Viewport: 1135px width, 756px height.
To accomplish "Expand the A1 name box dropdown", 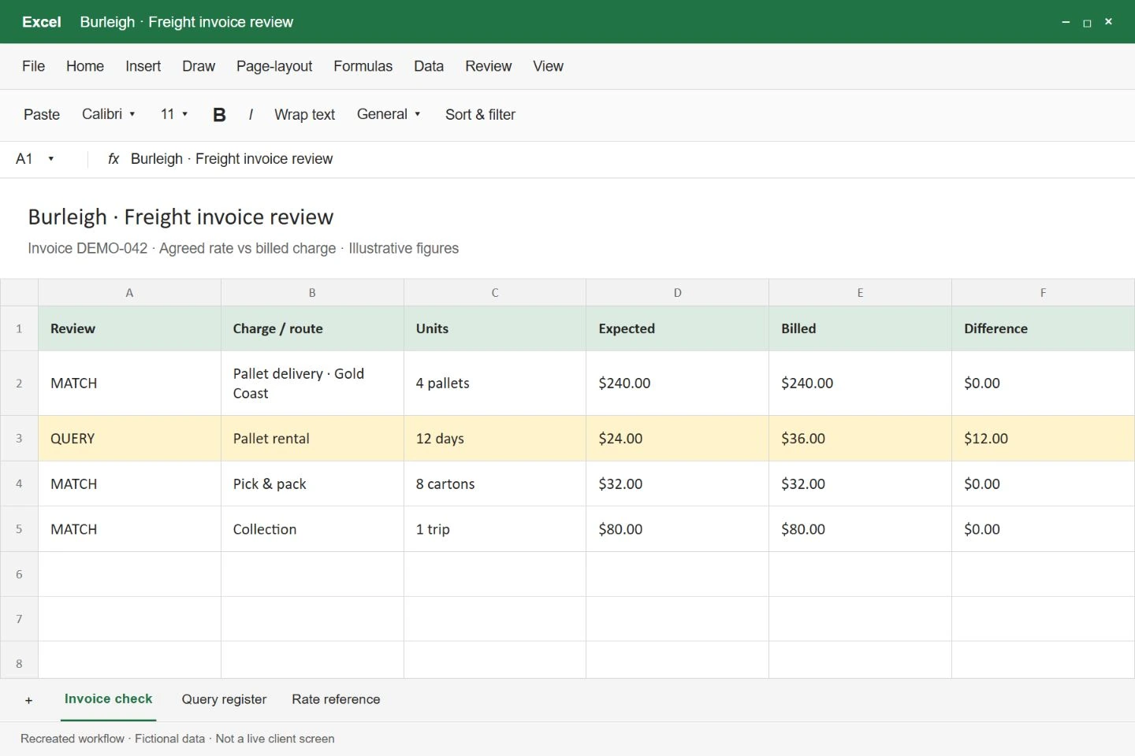I will 51,159.
